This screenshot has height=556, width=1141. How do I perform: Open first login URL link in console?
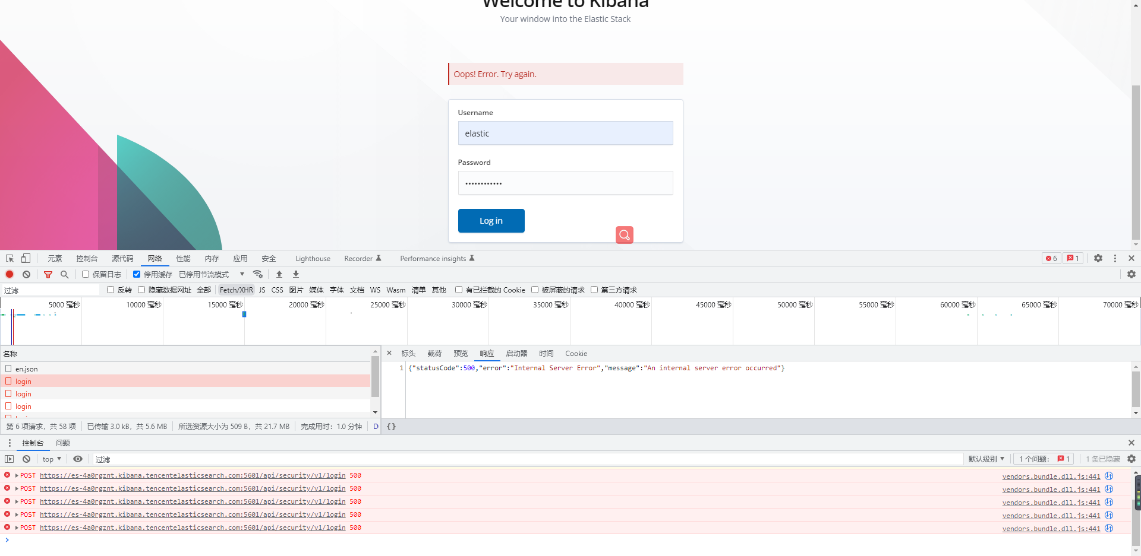point(193,475)
